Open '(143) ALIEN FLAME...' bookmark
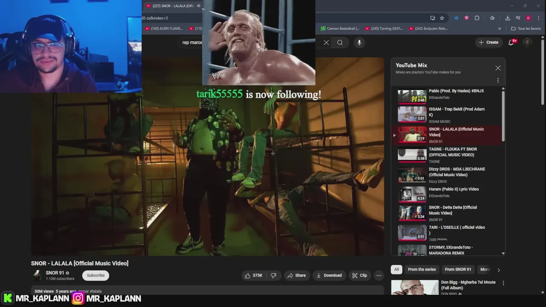The height and width of the screenshot is (307, 546). (x=164, y=29)
